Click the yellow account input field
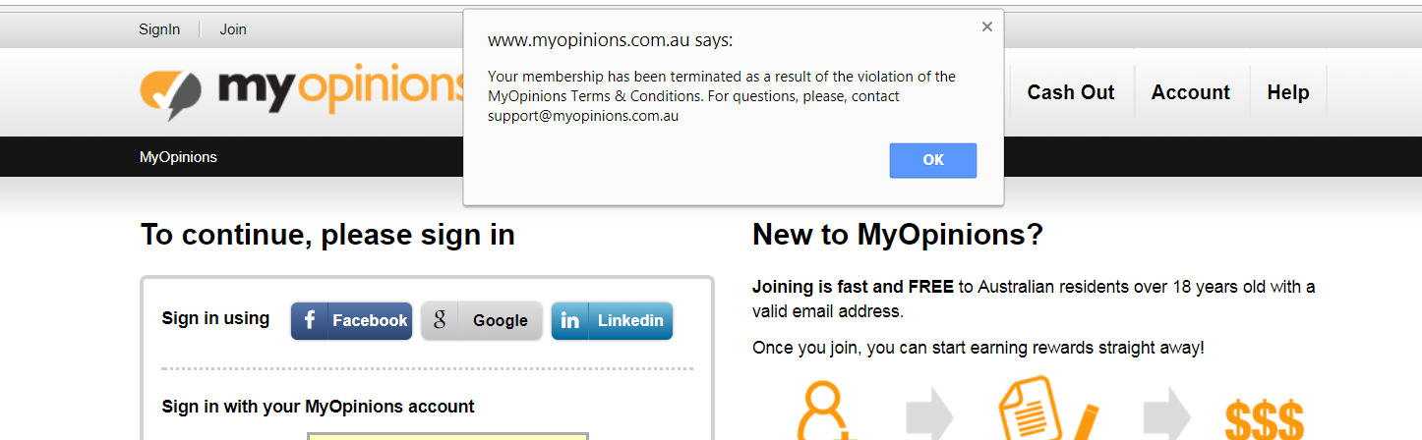1422x440 pixels. (x=447, y=435)
